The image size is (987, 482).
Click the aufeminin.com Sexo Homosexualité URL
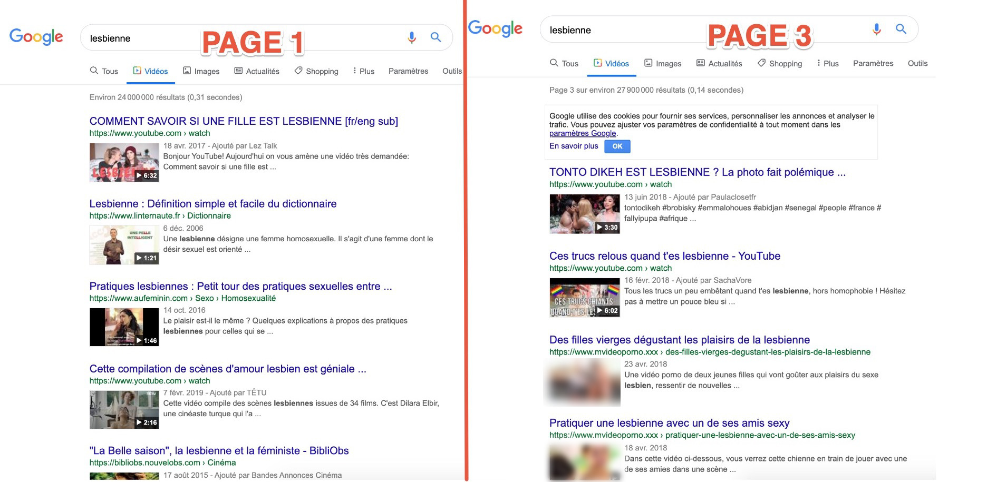[x=182, y=298]
